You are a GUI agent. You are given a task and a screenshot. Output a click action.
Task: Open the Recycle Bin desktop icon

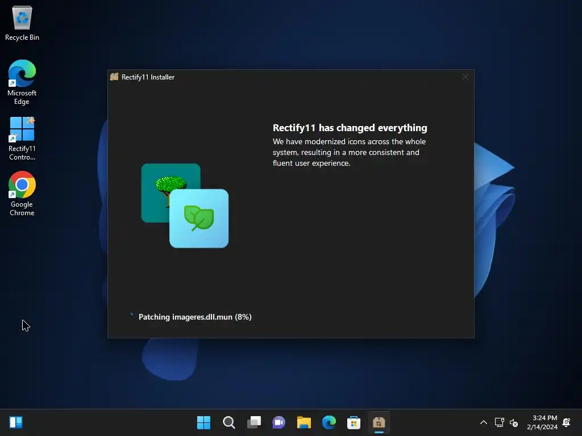point(22,23)
